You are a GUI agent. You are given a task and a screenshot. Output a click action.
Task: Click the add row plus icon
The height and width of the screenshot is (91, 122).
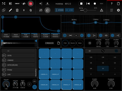pos(48,4)
